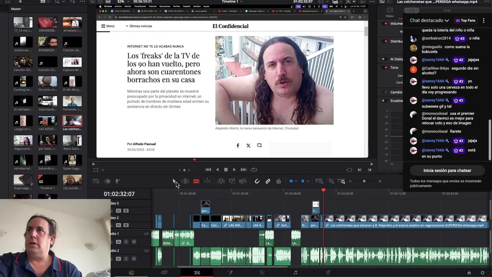
Task: Switch to the Color page tab
Action: pyautogui.click(x=263, y=273)
